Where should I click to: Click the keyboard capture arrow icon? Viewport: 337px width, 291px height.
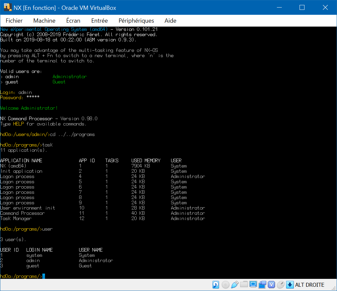click(290, 285)
